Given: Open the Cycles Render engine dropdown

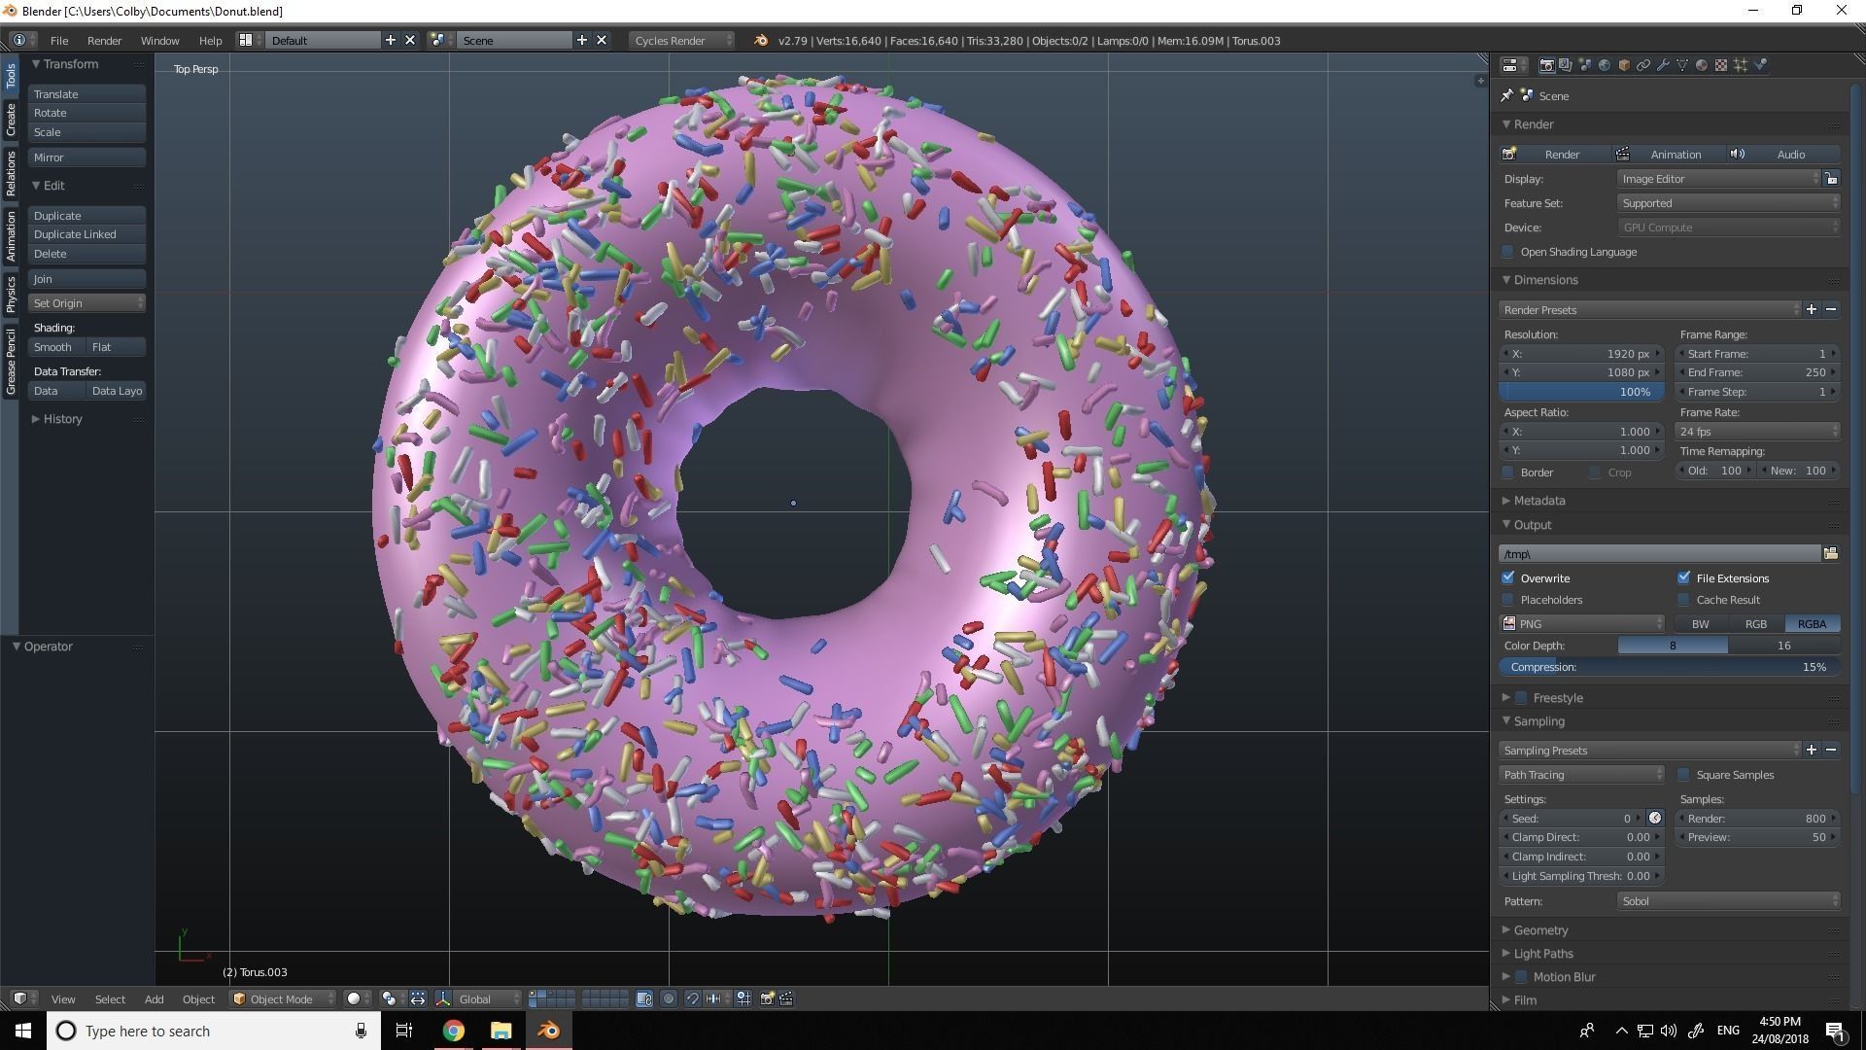Looking at the screenshot, I should (x=682, y=40).
